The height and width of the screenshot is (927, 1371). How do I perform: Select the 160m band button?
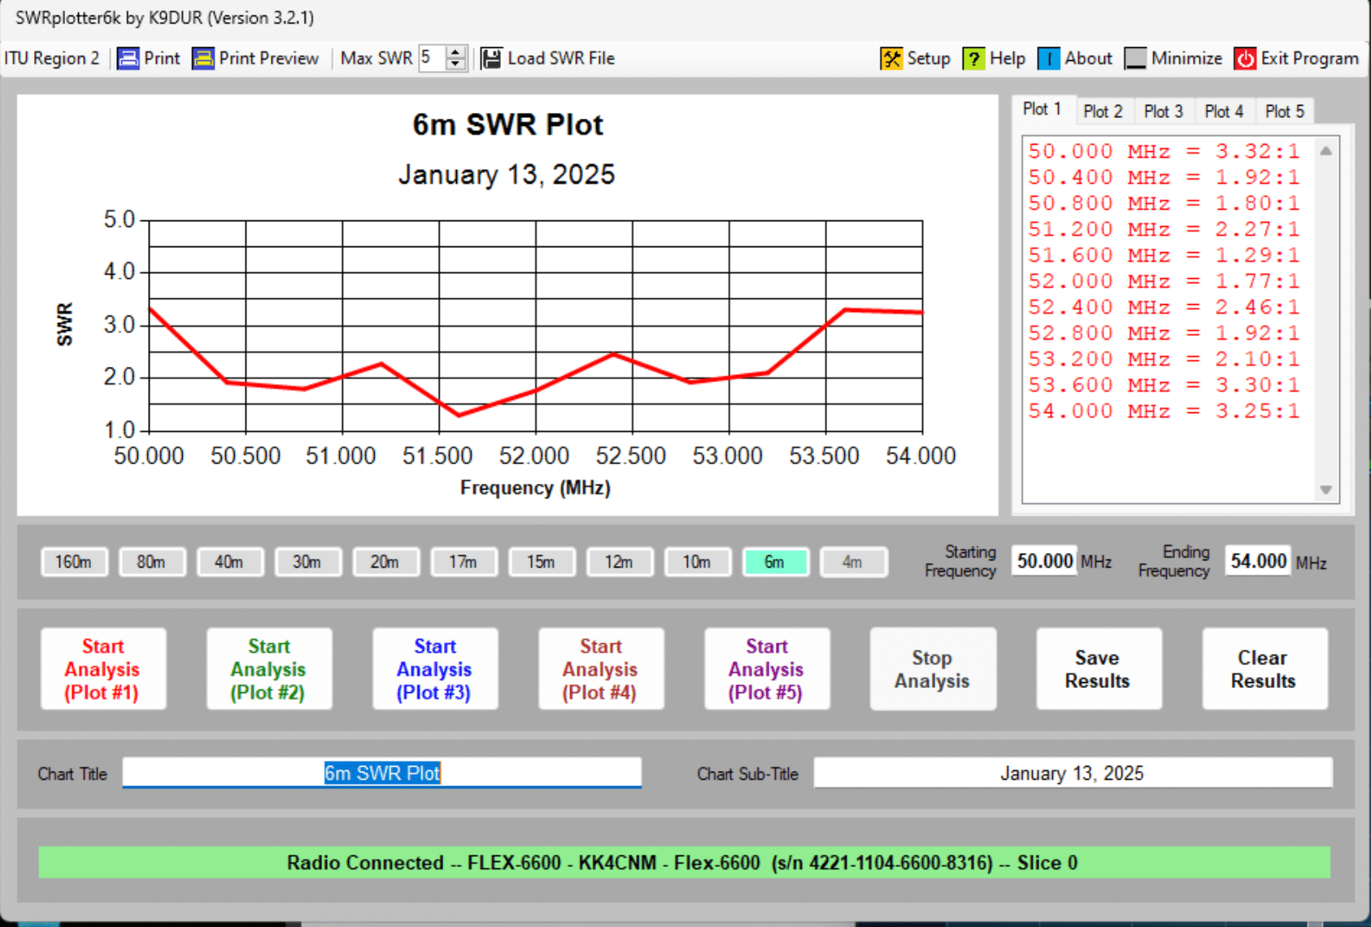coord(74,562)
